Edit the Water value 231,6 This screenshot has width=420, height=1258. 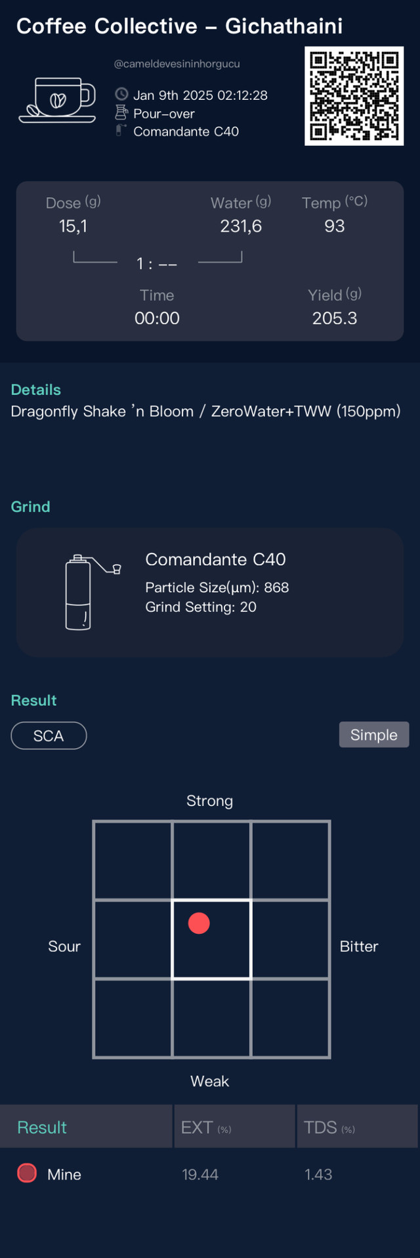pos(241,226)
